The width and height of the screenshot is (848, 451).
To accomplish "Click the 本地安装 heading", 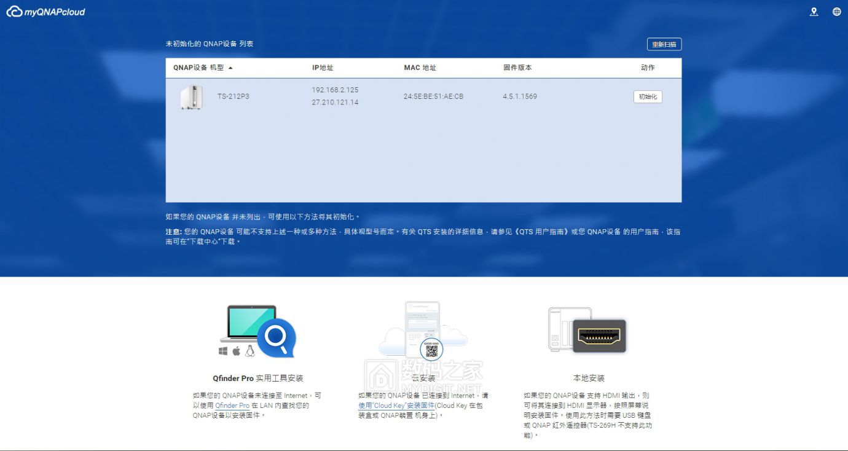I will click(589, 378).
